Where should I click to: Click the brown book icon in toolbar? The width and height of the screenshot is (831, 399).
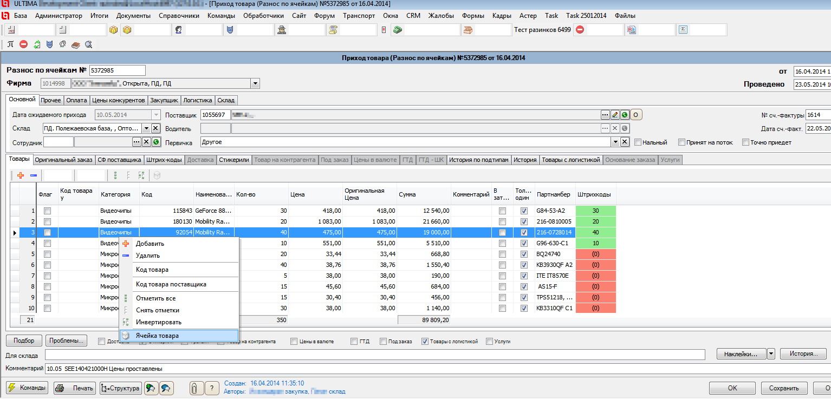coord(76,44)
